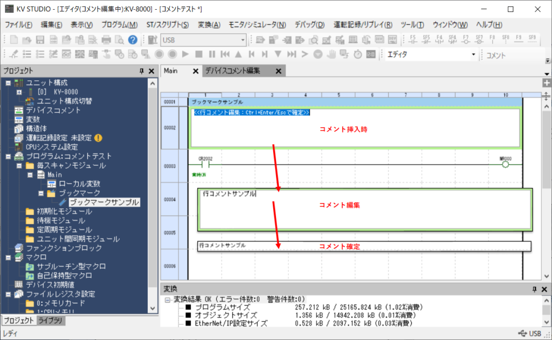This screenshot has height=340, width=552.
Task: Start simulator with the Play icon
Action: (x=185, y=54)
